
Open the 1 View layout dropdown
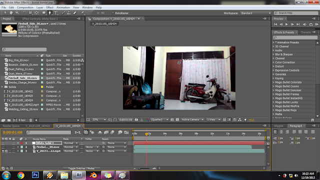tap(213, 120)
